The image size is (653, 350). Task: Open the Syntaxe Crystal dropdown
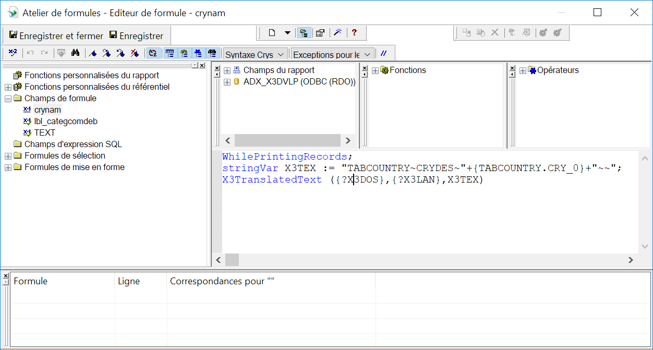(255, 54)
